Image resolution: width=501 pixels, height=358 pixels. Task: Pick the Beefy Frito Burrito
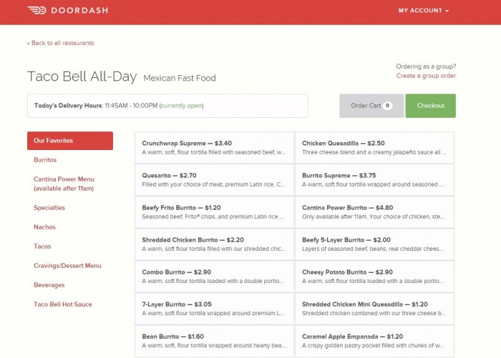point(215,212)
